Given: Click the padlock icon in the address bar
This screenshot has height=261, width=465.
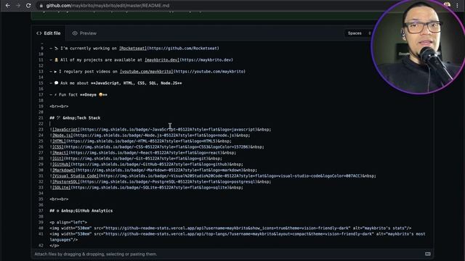Looking at the screenshot, I should [41, 6].
